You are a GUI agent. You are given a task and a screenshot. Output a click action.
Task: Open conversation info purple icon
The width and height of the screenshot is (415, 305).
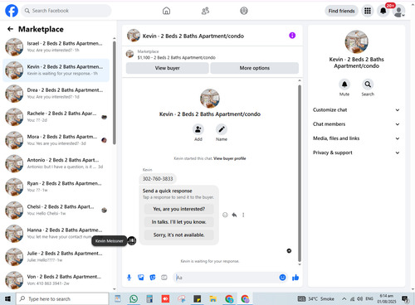pyautogui.click(x=292, y=36)
